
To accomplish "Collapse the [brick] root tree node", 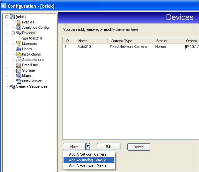I will click(7, 17).
